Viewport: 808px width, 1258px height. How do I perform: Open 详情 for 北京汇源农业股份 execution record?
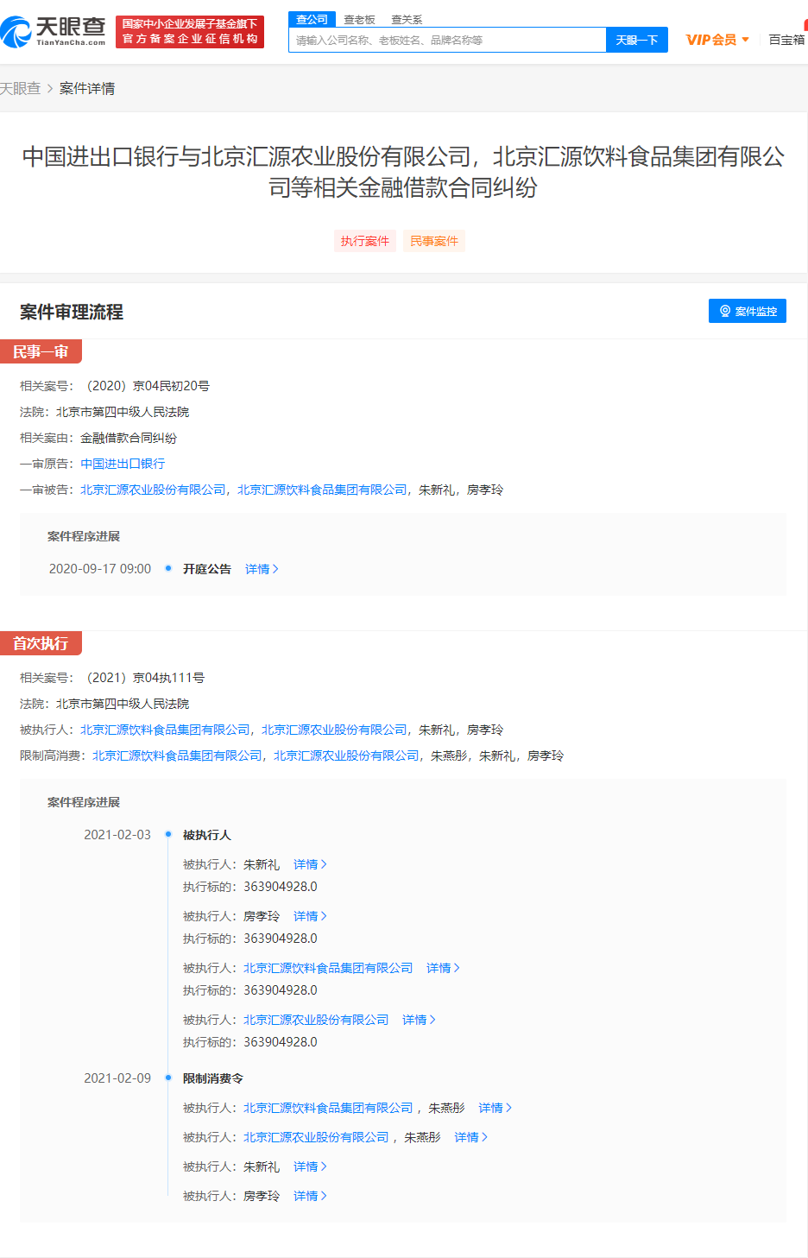(419, 1020)
